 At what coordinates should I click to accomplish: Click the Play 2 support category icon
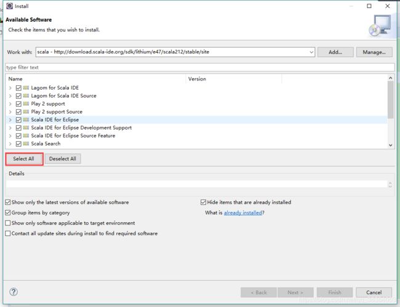tap(26, 104)
